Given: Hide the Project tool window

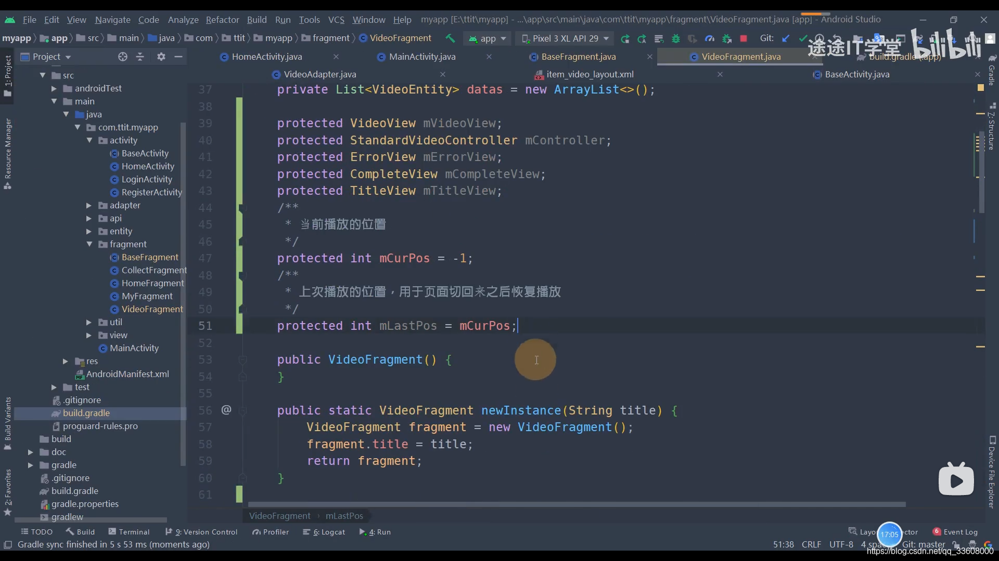Looking at the screenshot, I should point(178,57).
